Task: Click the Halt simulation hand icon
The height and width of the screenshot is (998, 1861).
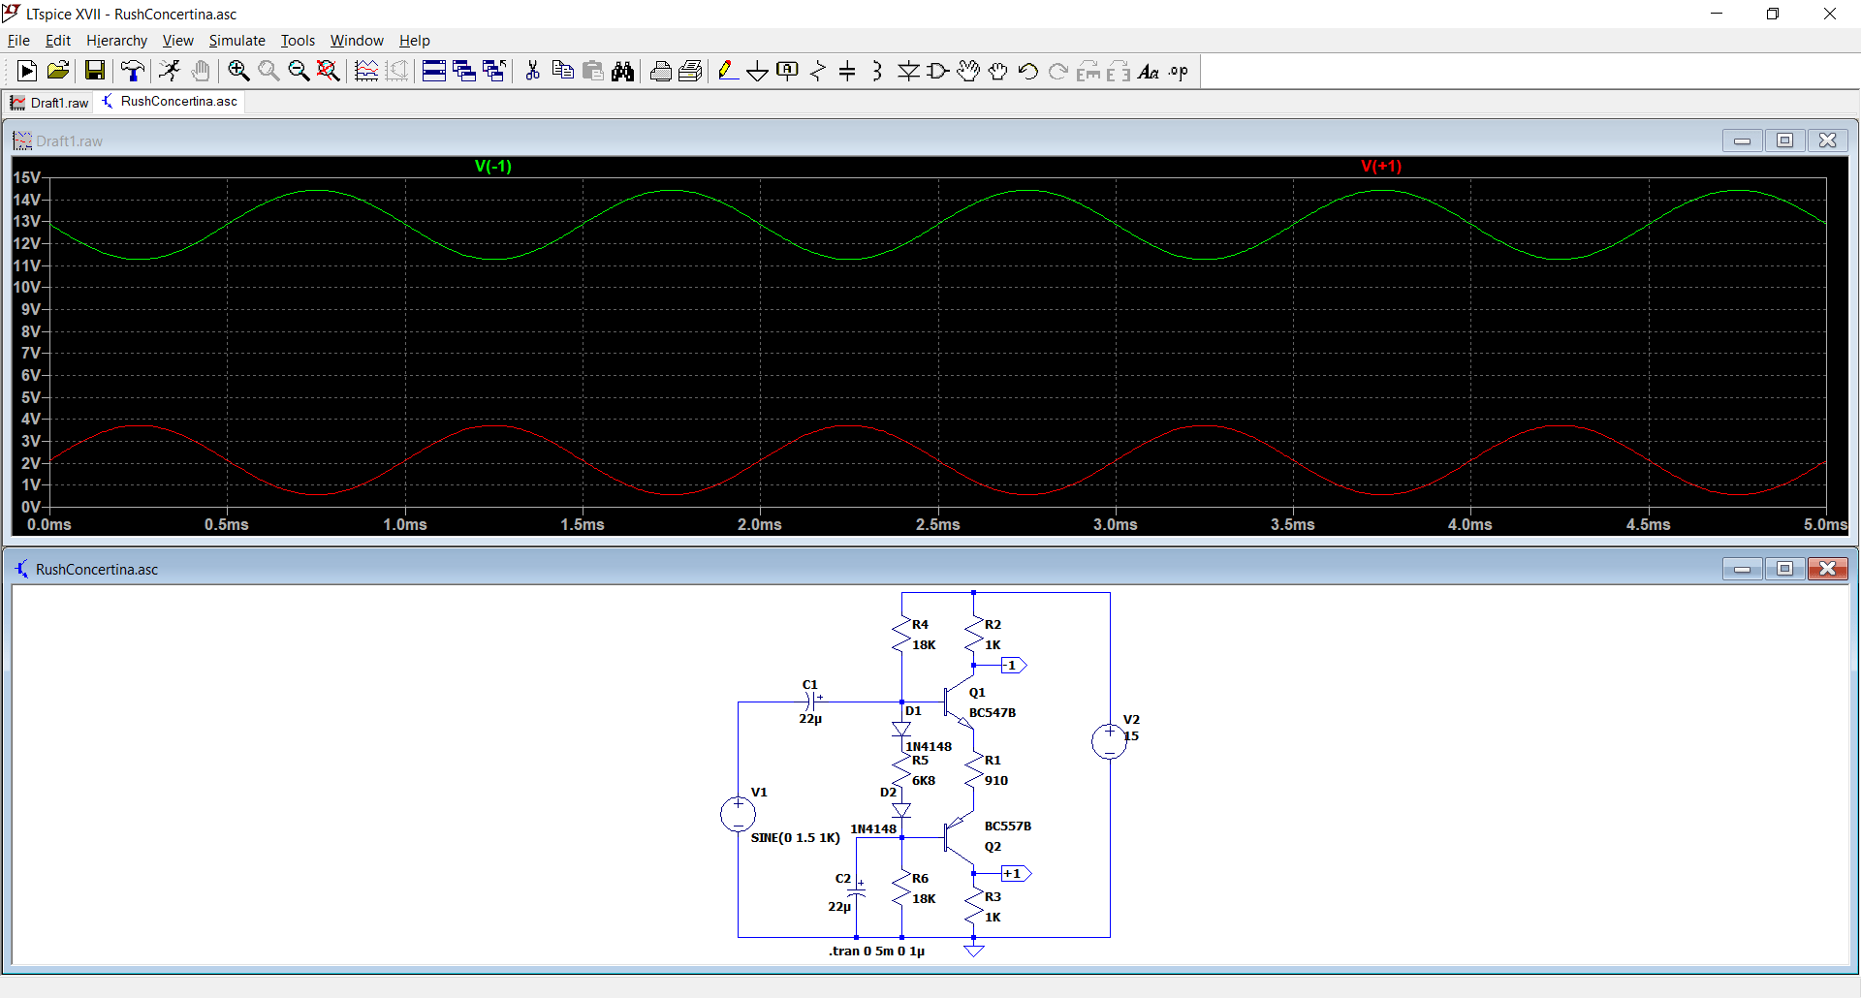Action: pyautogui.click(x=201, y=71)
